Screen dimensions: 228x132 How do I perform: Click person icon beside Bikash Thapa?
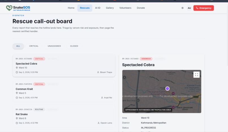[x=98, y=72]
